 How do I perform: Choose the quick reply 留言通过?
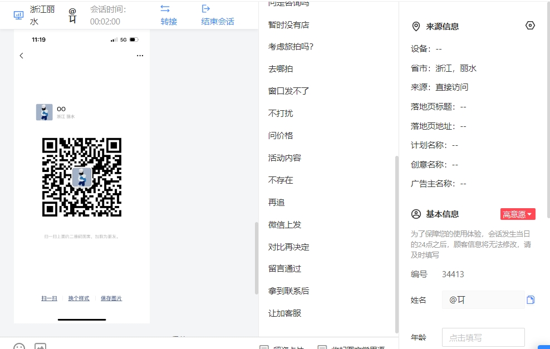[x=285, y=269]
